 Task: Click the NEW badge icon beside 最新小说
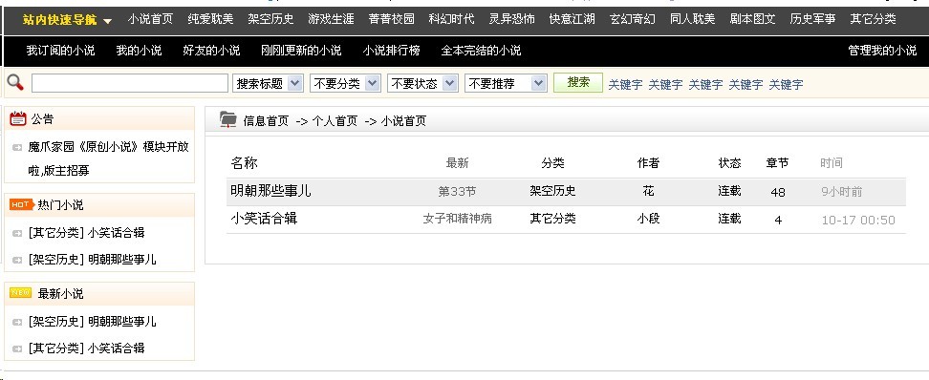point(21,293)
